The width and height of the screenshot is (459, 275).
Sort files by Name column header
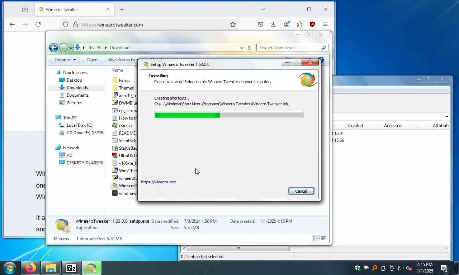click(x=117, y=70)
